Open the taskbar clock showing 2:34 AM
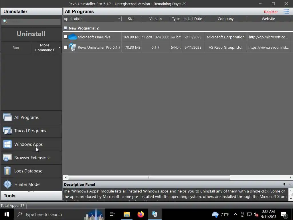 pyautogui.click(x=268, y=214)
